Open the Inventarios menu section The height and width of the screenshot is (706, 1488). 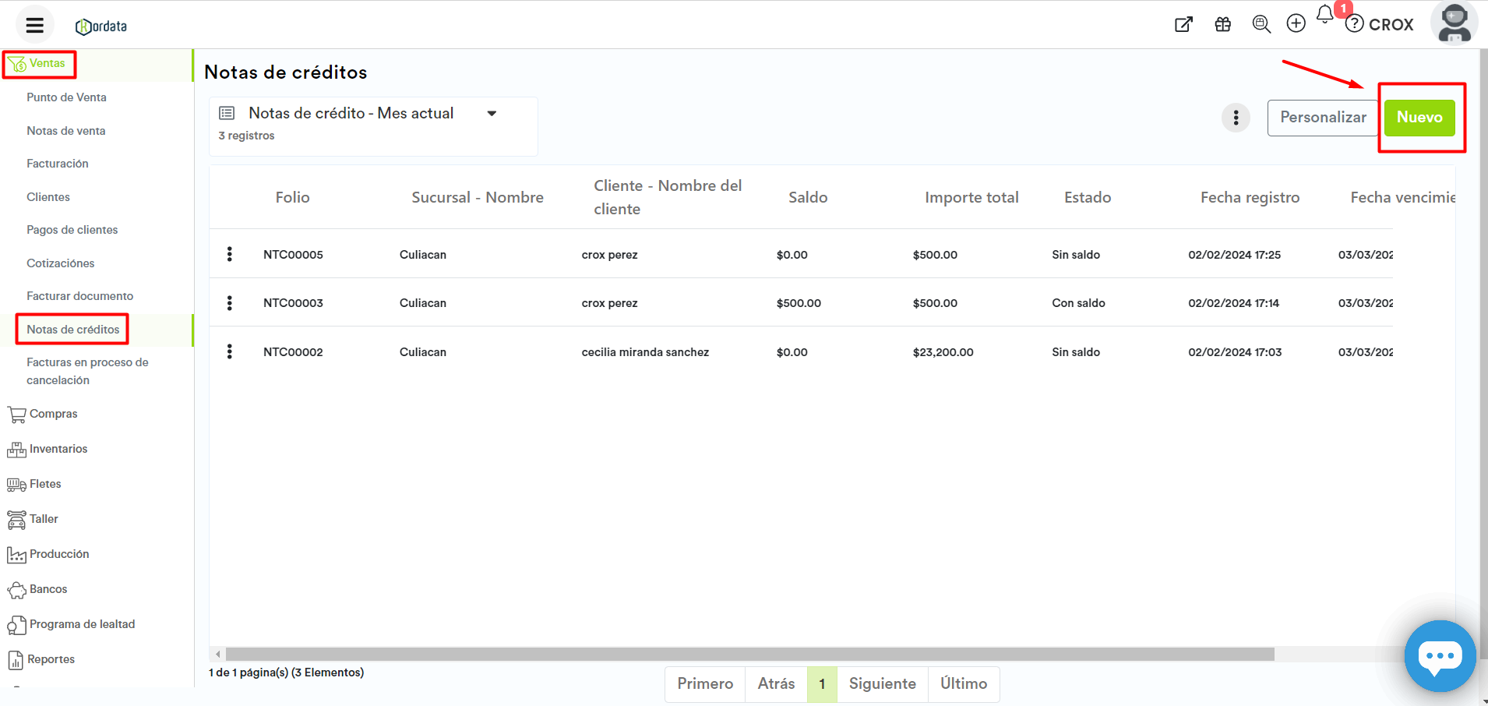(x=58, y=449)
